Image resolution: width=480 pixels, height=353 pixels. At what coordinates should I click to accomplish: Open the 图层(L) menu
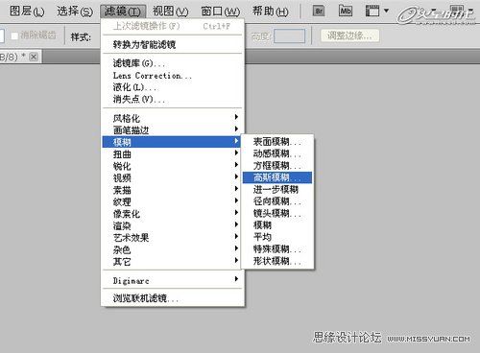click(27, 12)
